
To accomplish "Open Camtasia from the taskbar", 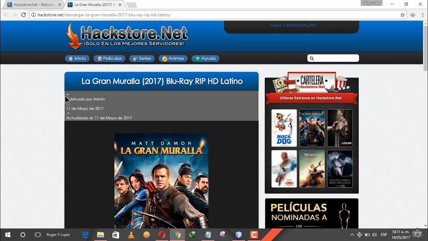I will click(x=254, y=235).
